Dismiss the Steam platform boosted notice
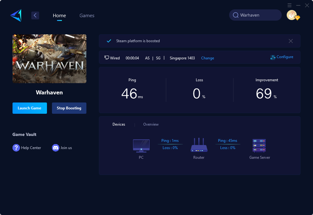Screen dimensions: 313x215 click(291, 41)
